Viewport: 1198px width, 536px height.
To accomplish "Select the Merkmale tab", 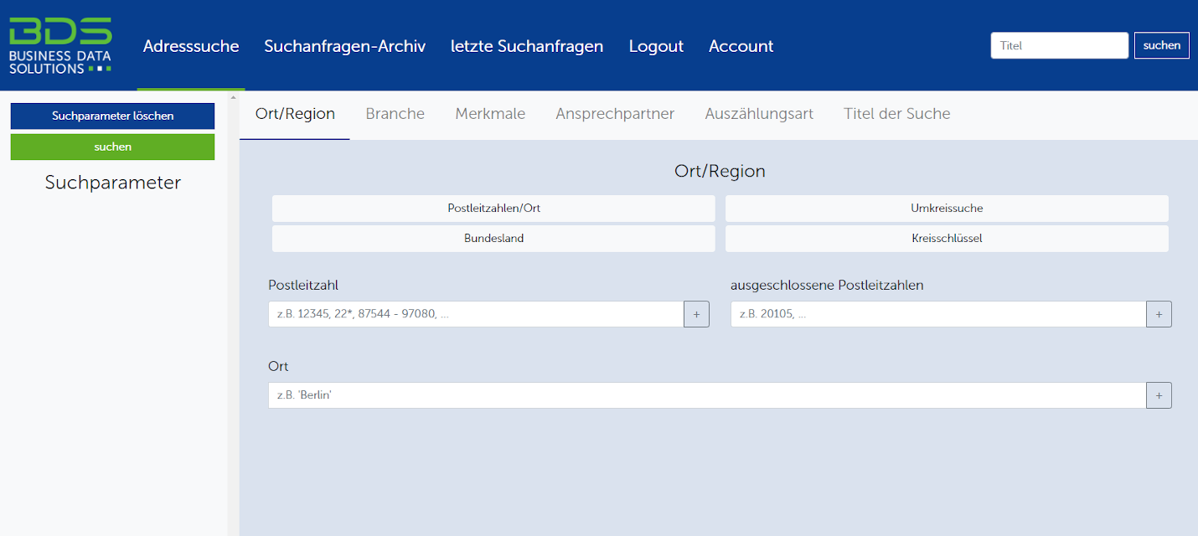I will coord(490,114).
